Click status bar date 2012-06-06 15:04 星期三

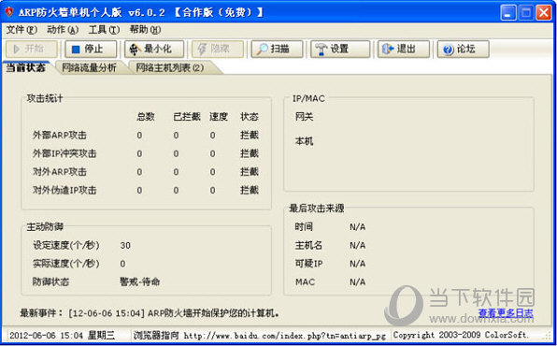point(63,335)
